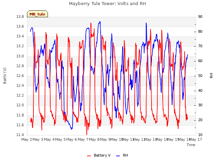The width and height of the screenshot is (216, 162).
Task: Toggle the RH legend entry
Action: (122, 155)
